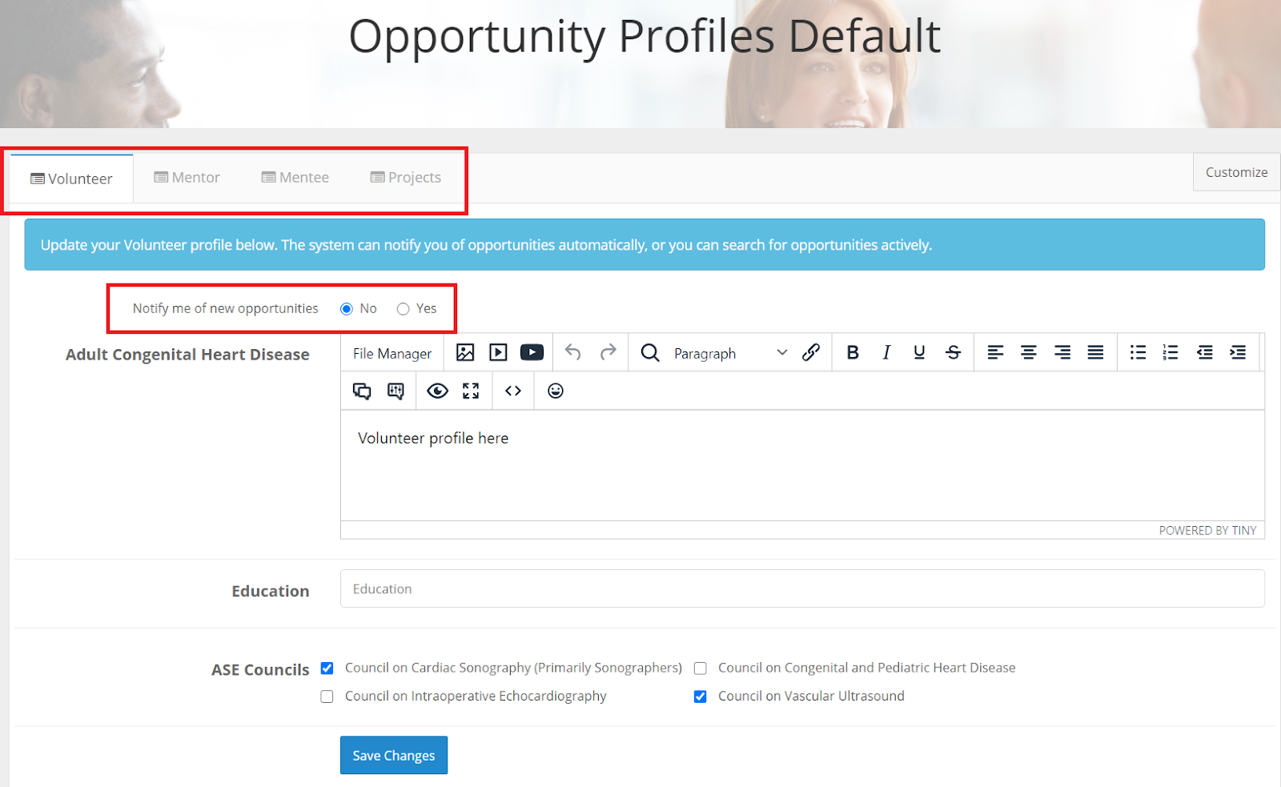Uncheck Council on Cardiac Sonography
Image resolution: width=1281 pixels, height=787 pixels.
coord(327,668)
